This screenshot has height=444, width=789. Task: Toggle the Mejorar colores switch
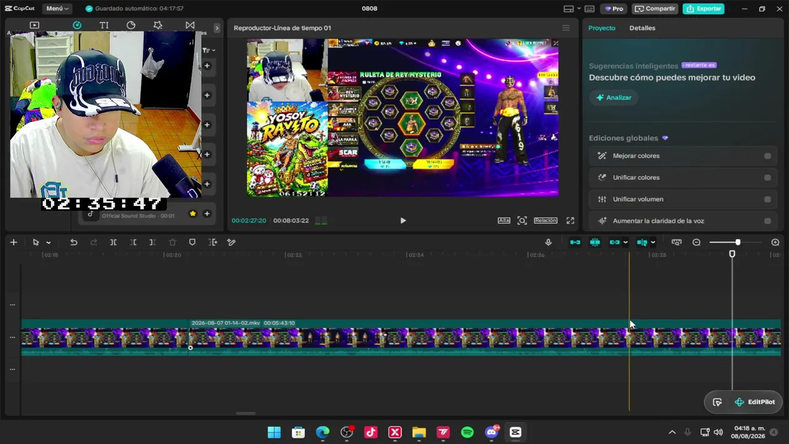(x=767, y=156)
